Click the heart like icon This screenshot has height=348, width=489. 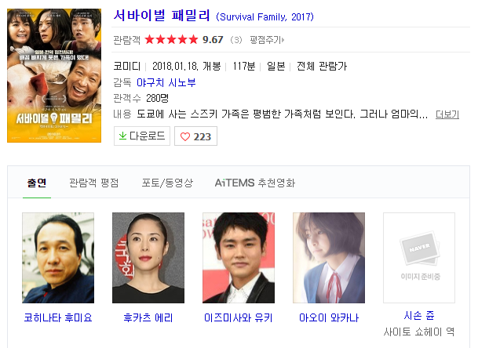[185, 136]
